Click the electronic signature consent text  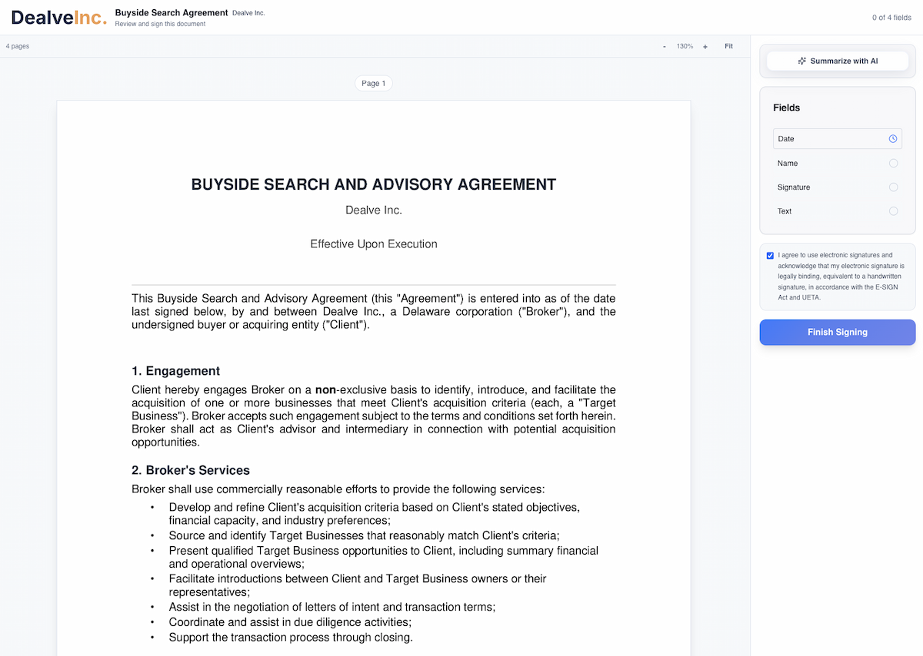pos(841,276)
